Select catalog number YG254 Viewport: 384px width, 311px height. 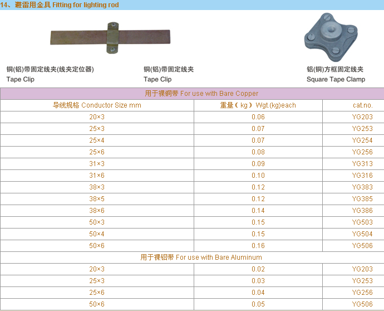pyautogui.click(x=362, y=140)
